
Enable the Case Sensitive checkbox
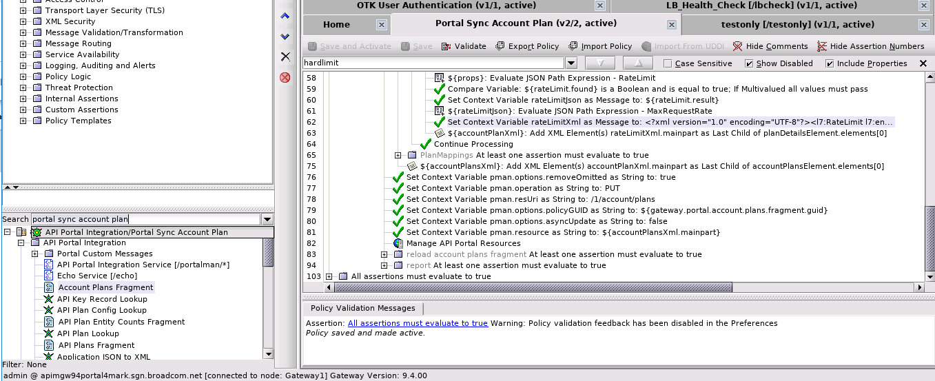(x=667, y=64)
